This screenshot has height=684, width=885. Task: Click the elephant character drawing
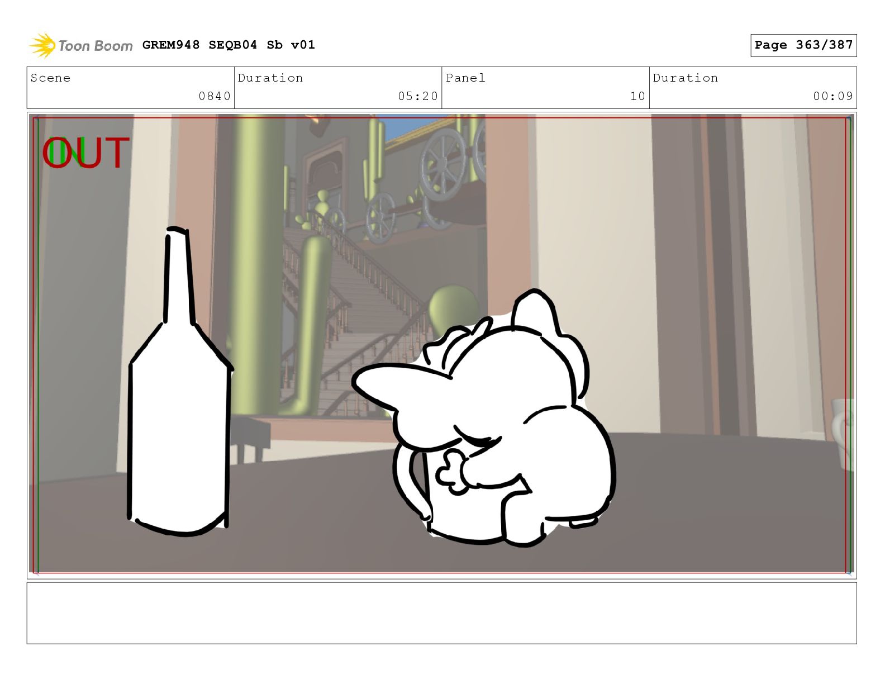click(x=485, y=418)
